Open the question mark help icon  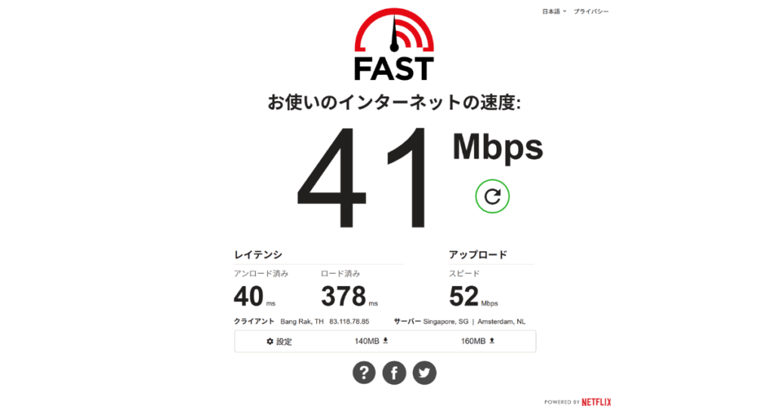364,373
